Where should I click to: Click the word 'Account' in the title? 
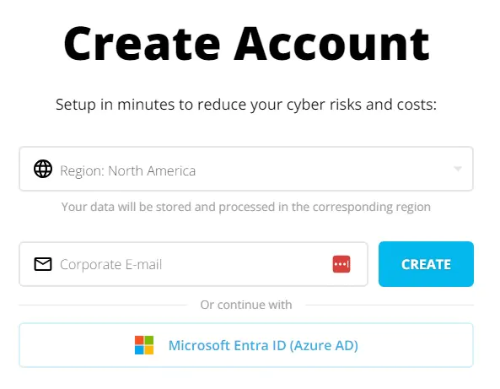[x=331, y=43]
